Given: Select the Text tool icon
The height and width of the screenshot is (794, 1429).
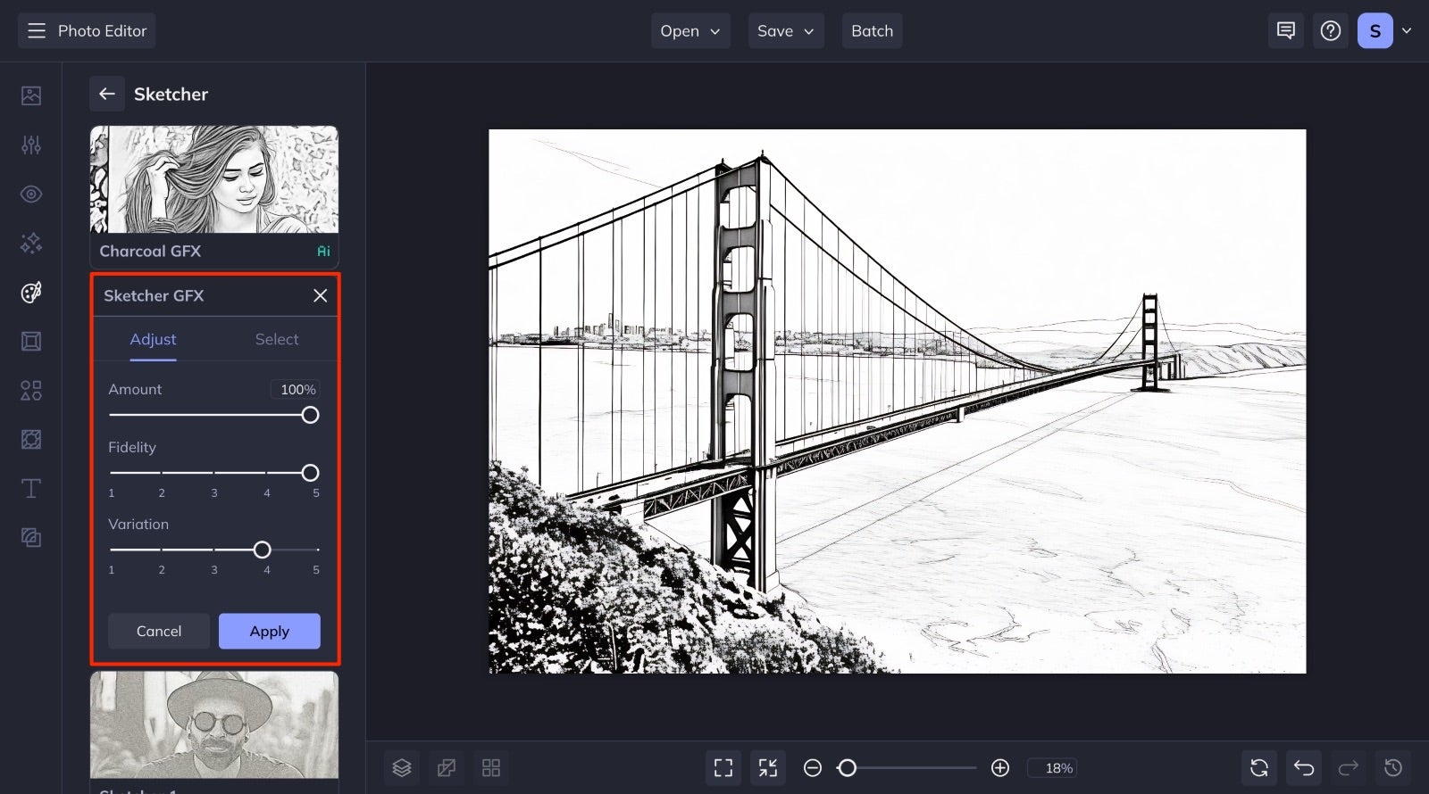Looking at the screenshot, I should pyautogui.click(x=31, y=488).
